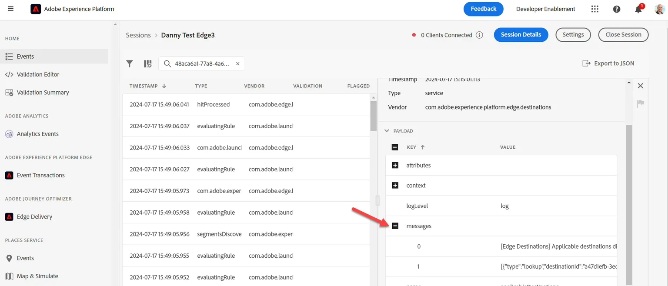Click the Adobe Experience Platform logo
Screen dimensions: 668x286
[36, 9]
